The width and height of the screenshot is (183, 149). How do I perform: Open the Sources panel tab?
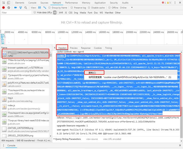pyautogui.click(x=44, y=3)
